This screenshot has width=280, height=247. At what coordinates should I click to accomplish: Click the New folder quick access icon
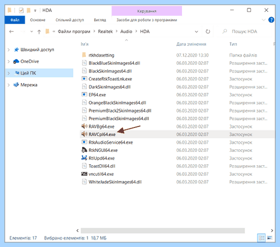click(28, 10)
